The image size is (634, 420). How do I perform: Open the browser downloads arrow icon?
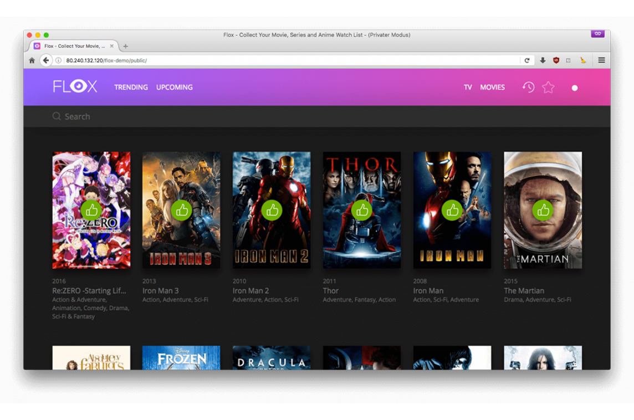543,60
